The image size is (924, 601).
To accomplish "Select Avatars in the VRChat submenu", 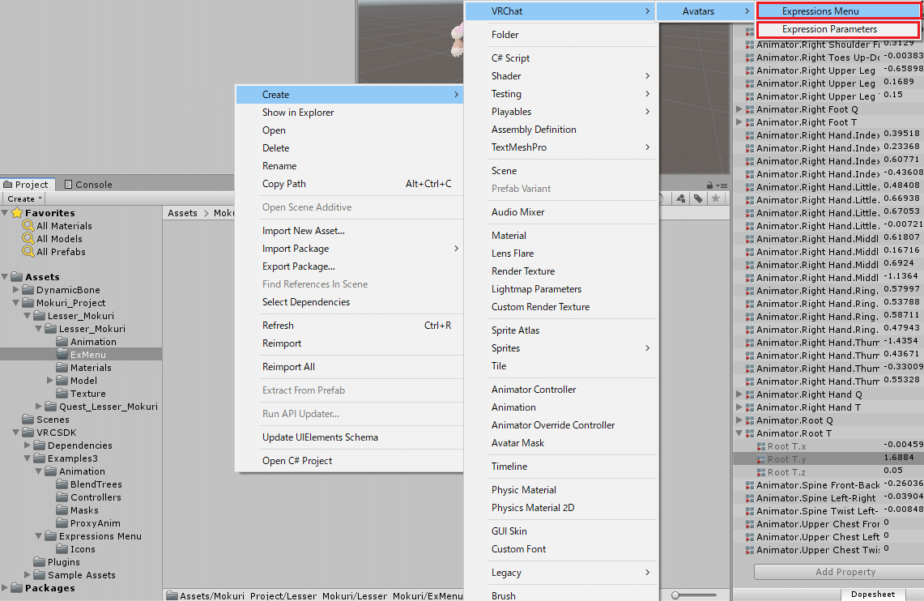I will tap(705, 11).
